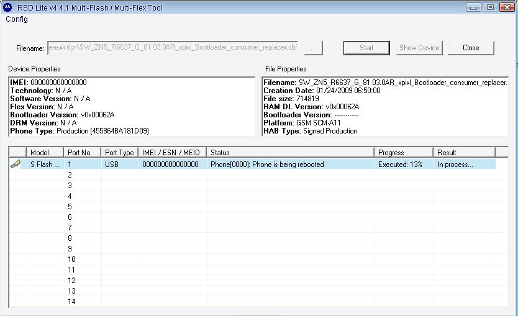Click the Show Device button

pos(419,48)
